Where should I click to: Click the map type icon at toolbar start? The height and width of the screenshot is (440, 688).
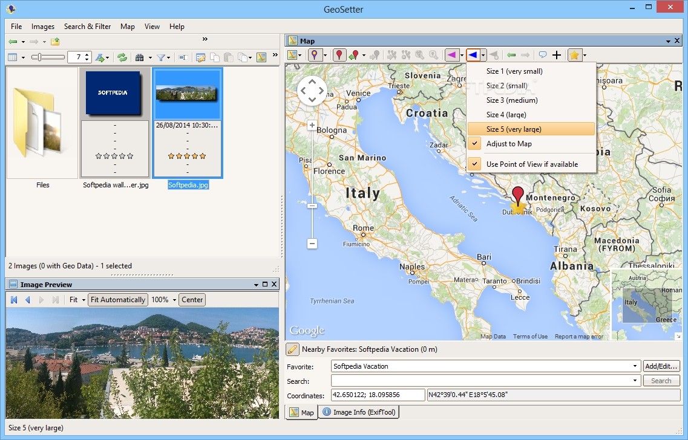[x=292, y=55]
